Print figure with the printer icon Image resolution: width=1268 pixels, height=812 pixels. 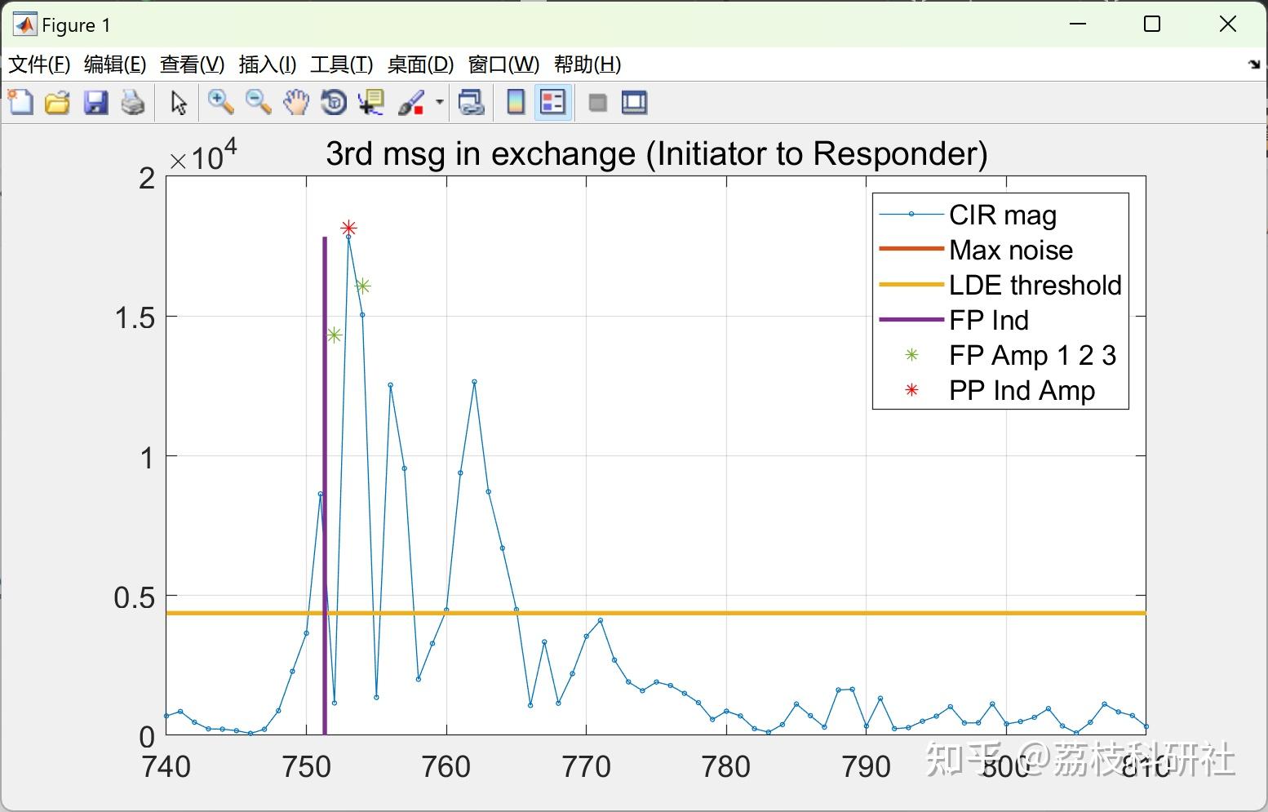133,102
